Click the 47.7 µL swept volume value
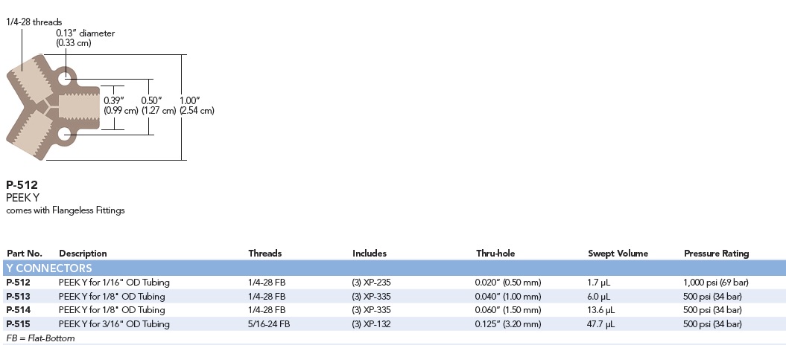786x348 pixels. (x=601, y=324)
